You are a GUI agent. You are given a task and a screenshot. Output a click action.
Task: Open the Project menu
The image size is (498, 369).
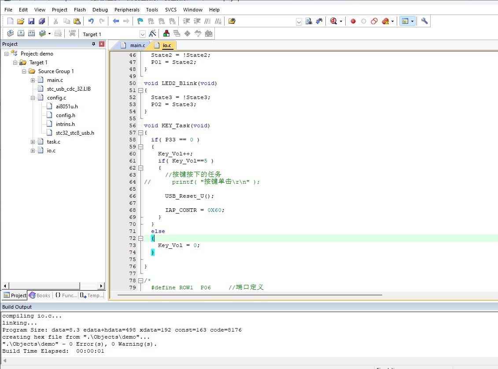pos(60,10)
